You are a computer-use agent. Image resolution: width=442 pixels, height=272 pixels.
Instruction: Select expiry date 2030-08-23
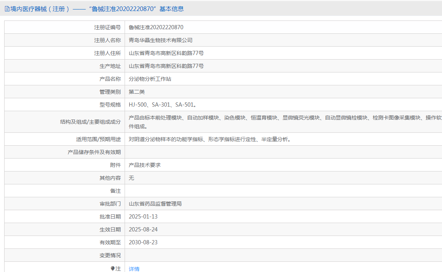click(143, 242)
